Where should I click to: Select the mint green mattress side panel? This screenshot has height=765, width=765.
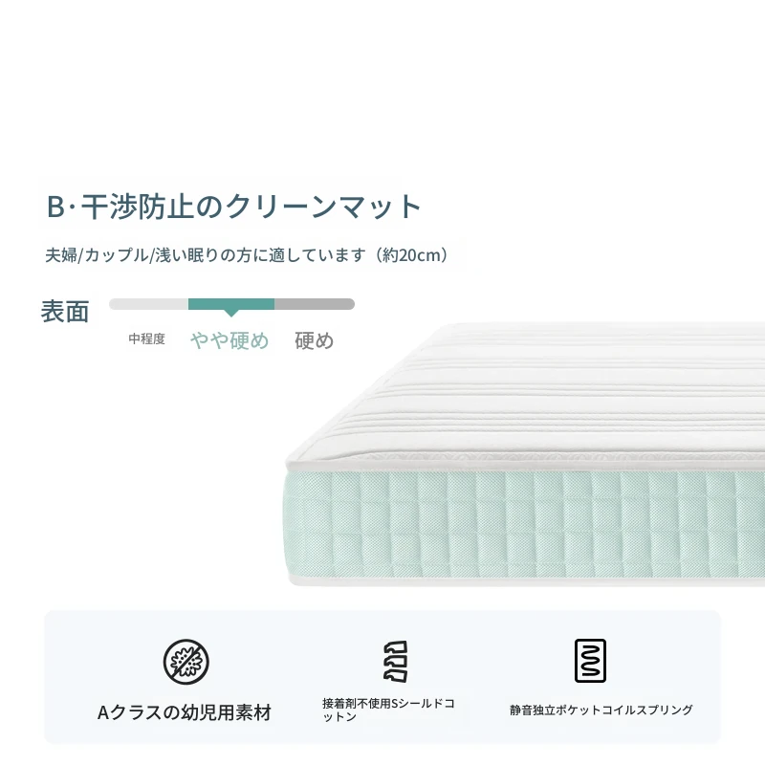(524, 524)
